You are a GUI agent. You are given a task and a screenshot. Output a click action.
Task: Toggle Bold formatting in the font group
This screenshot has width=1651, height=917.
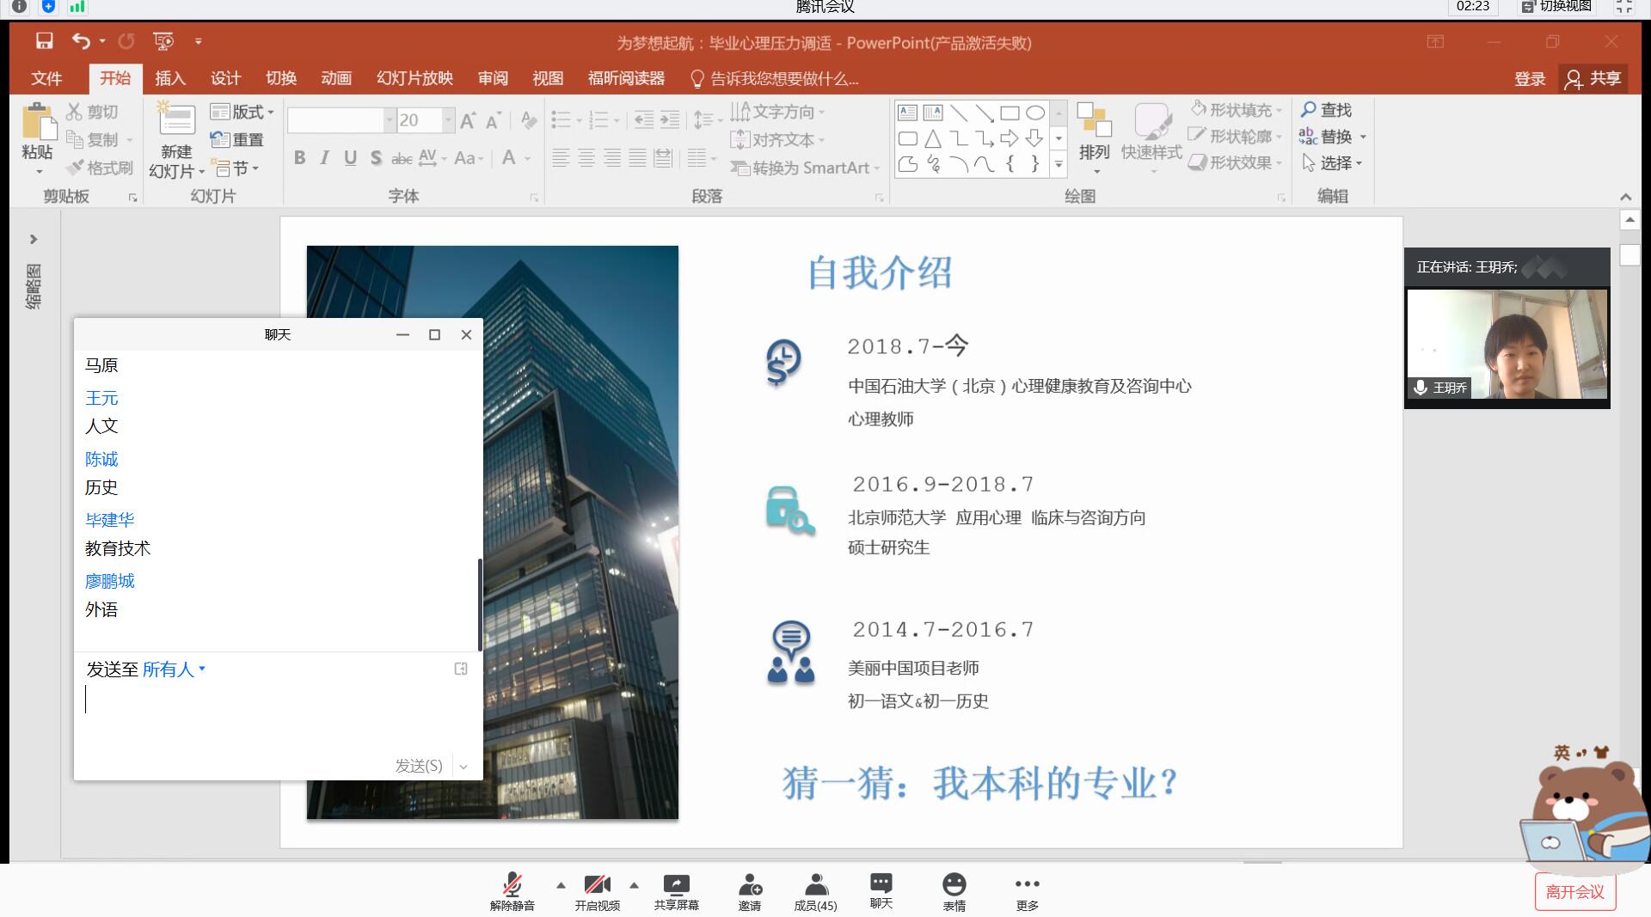(x=299, y=158)
